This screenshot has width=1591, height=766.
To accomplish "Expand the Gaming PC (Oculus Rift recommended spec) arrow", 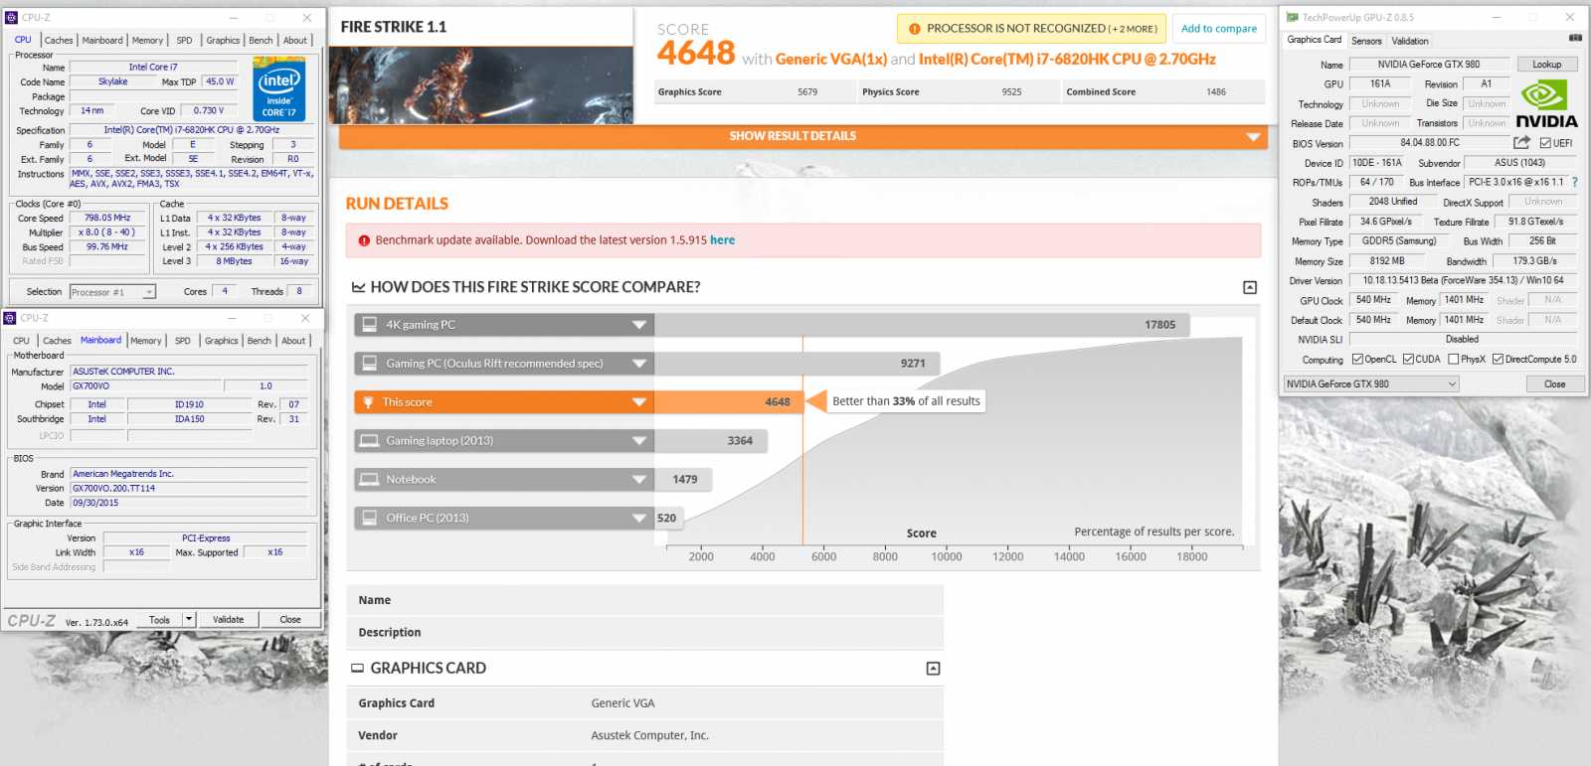I will [x=639, y=364].
